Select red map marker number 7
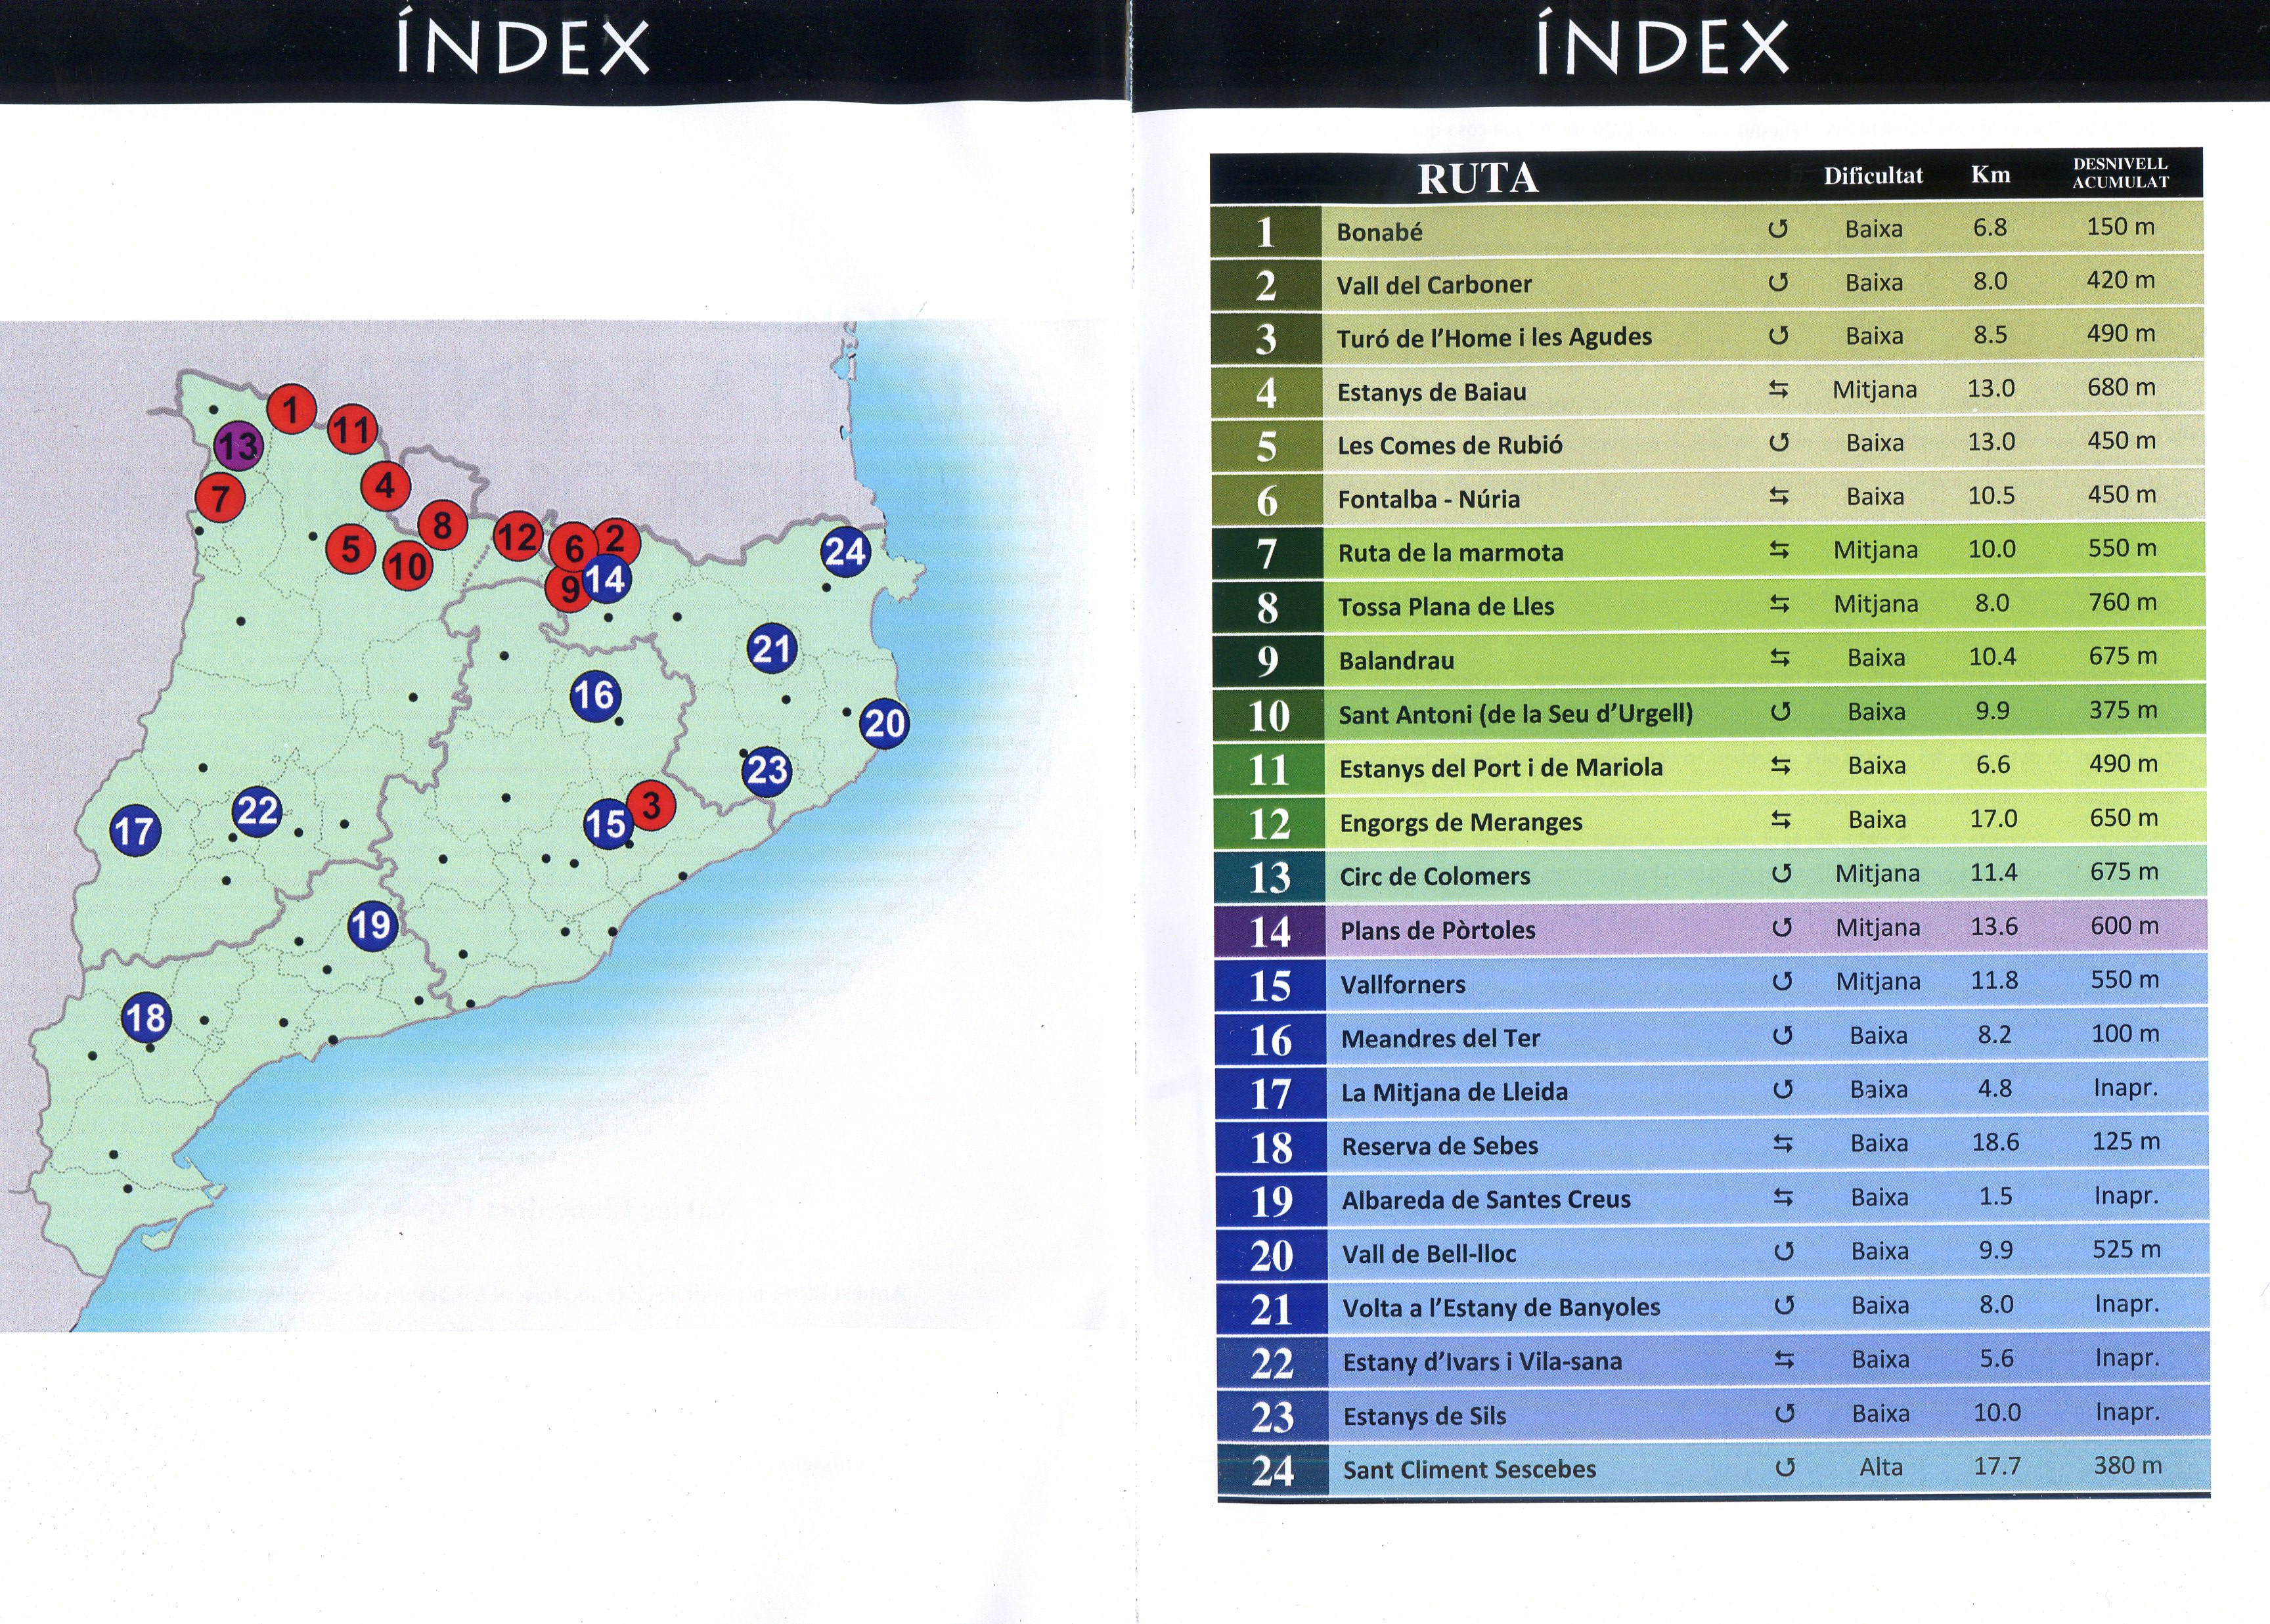The height and width of the screenshot is (1624, 2270). [x=220, y=497]
